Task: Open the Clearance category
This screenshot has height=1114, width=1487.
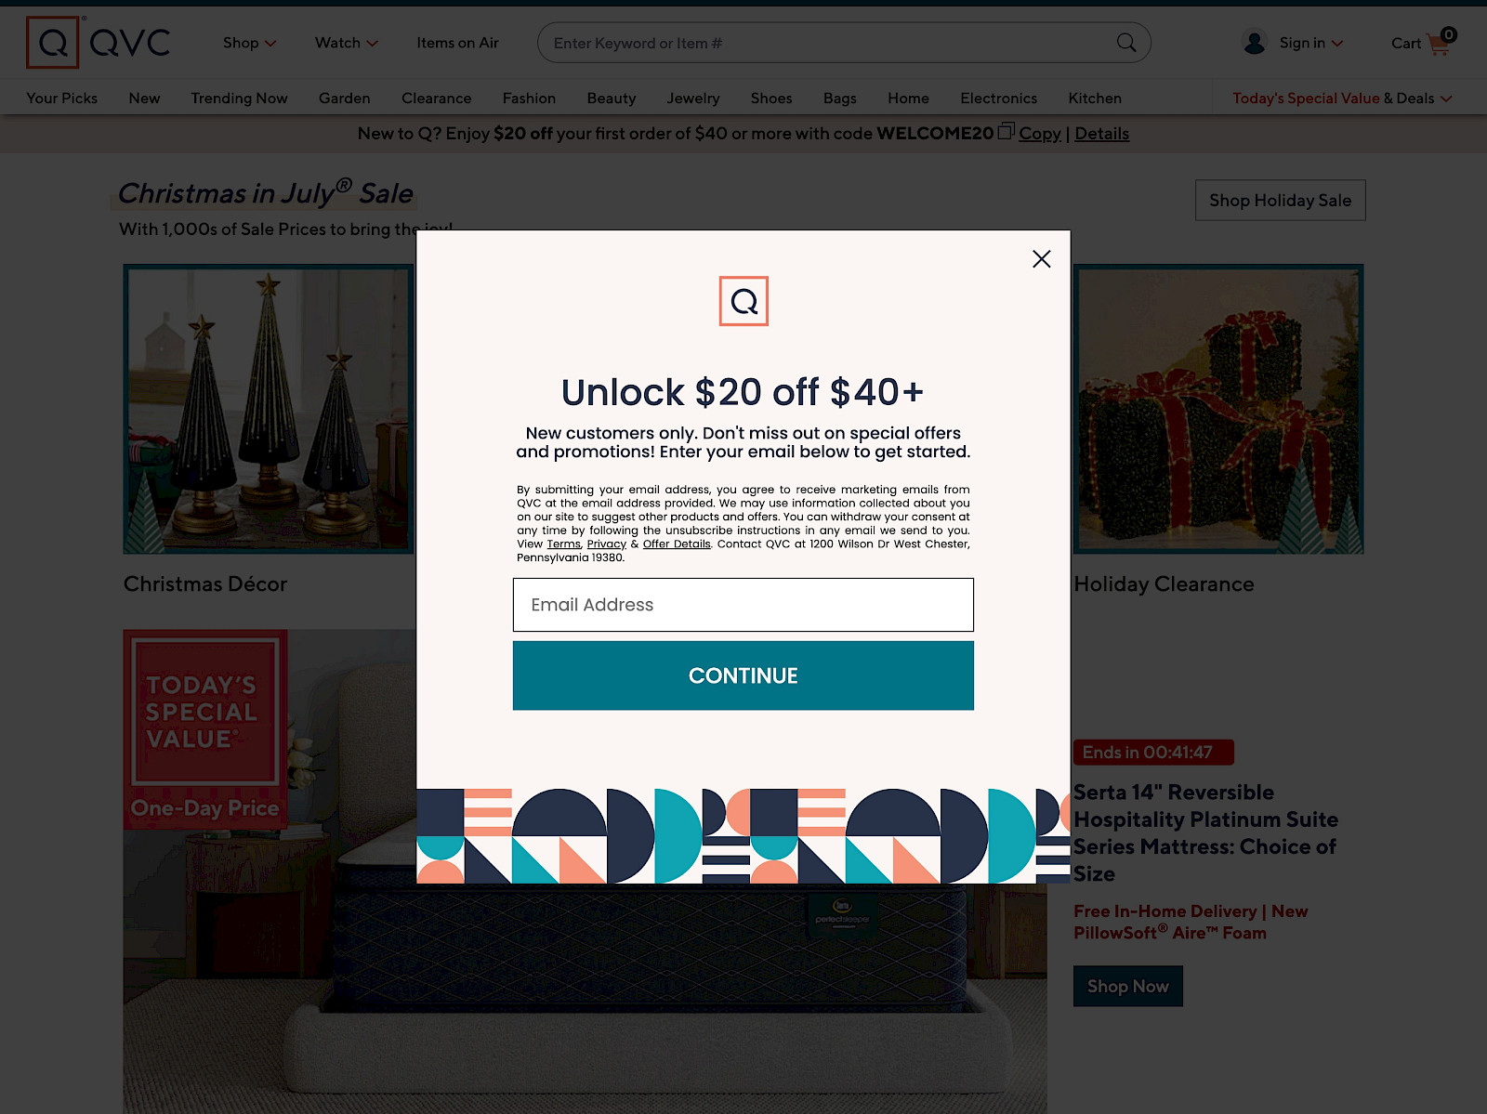Action: (436, 98)
